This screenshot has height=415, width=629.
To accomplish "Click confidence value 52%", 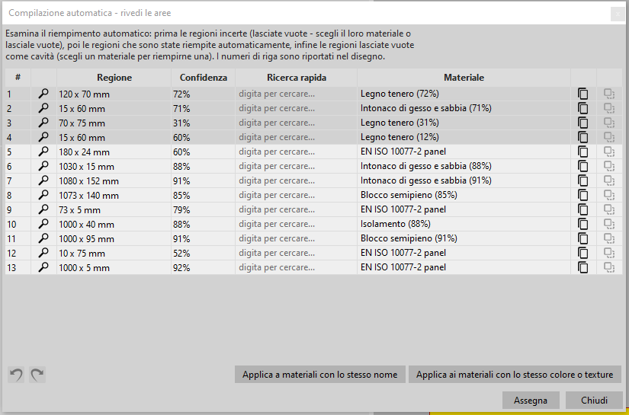I will pos(203,252).
